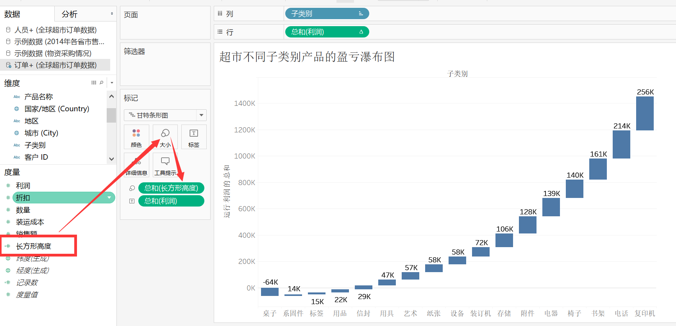Click the dimensions search magnifier icon
This screenshot has height=326, width=676.
coord(102,82)
